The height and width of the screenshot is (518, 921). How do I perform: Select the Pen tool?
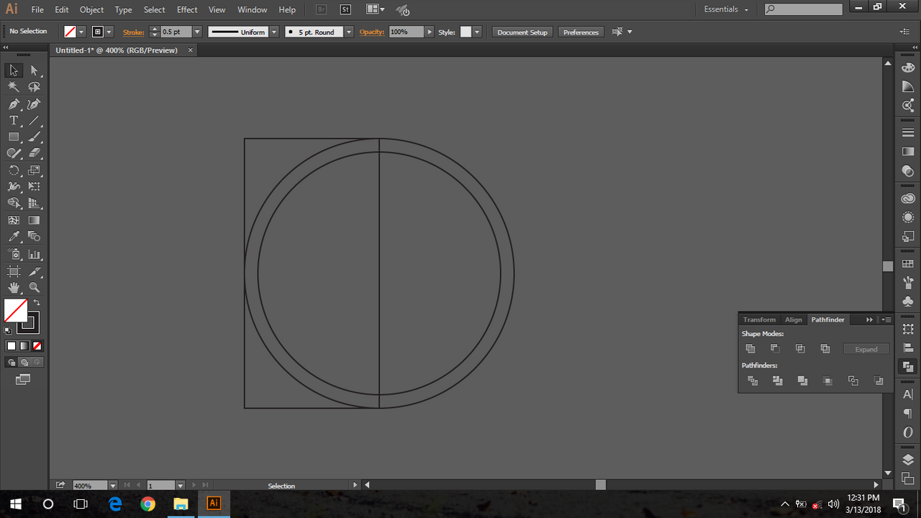point(14,104)
